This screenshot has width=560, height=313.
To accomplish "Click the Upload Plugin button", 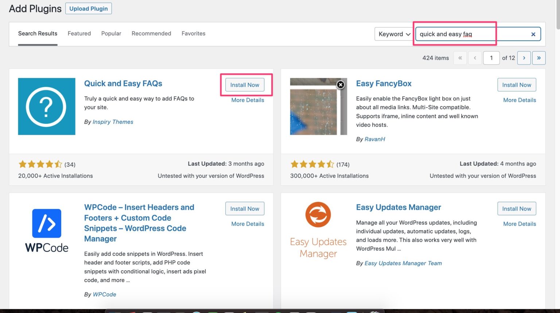I will (89, 9).
